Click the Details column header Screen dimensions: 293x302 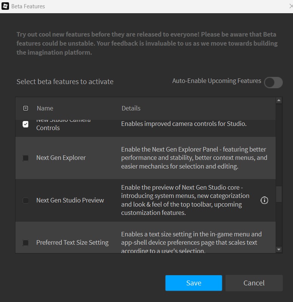[x=131, y=108]
